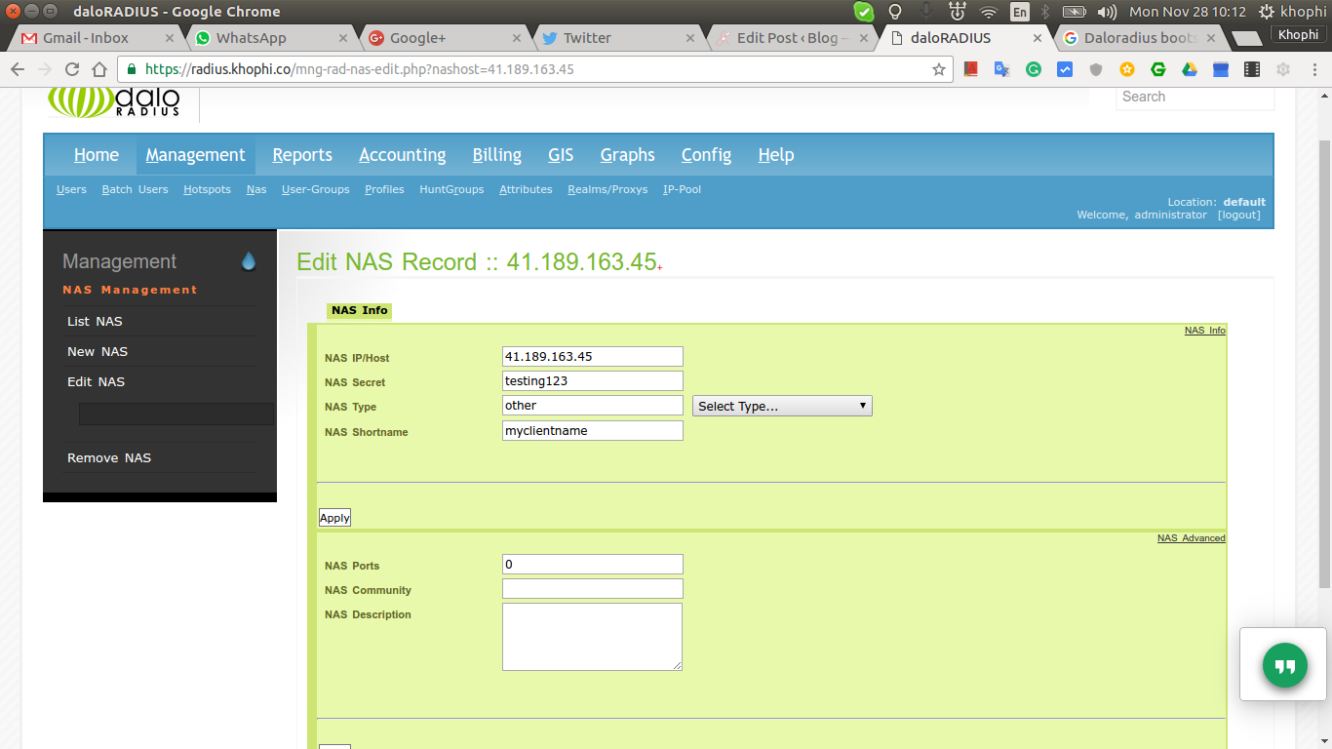Click the blue water drop icon

pos(249,261)
